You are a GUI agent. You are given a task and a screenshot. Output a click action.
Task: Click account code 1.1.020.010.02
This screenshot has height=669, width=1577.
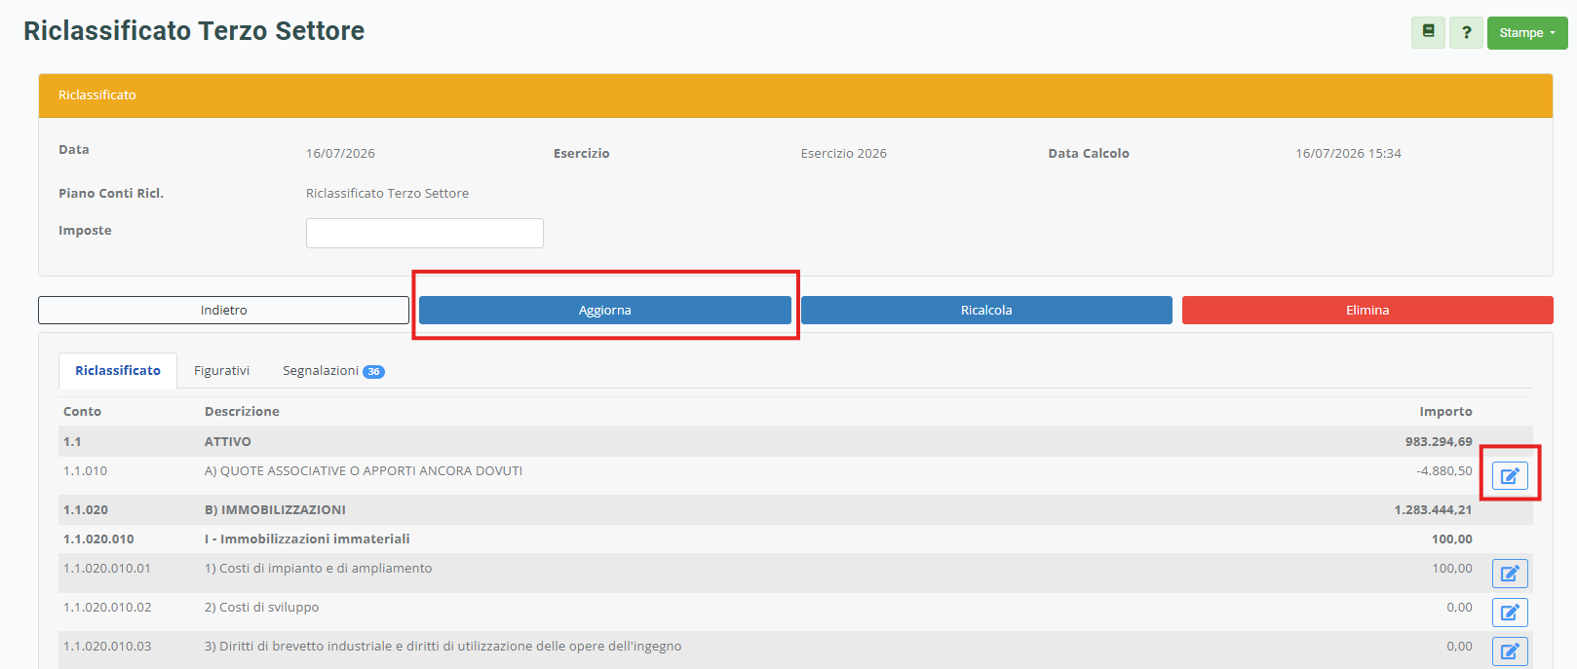tap(107, 608)
